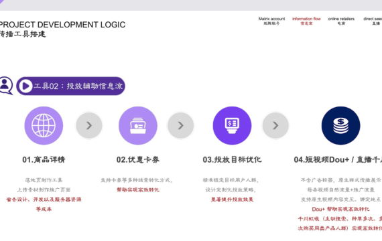Image resolution: width=382 pixels, height=241 pixels.
Task: Select the heading 02.优惠卡券
Action: [x=138, y=160]
